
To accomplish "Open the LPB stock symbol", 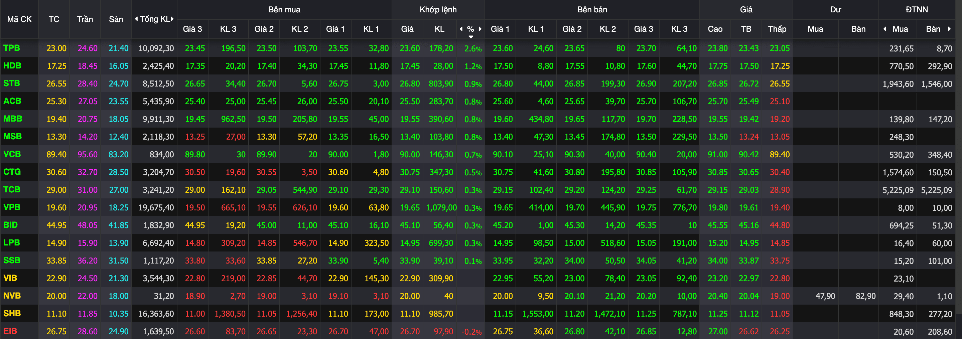I will [12, 242].
